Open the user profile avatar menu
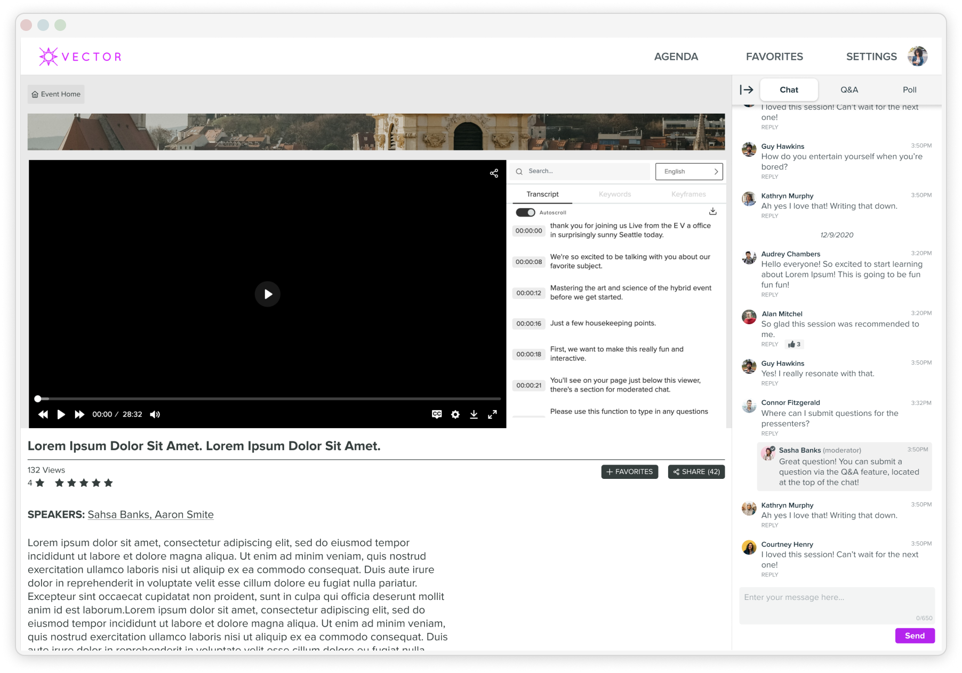962x673 pixels. point(917,57)
